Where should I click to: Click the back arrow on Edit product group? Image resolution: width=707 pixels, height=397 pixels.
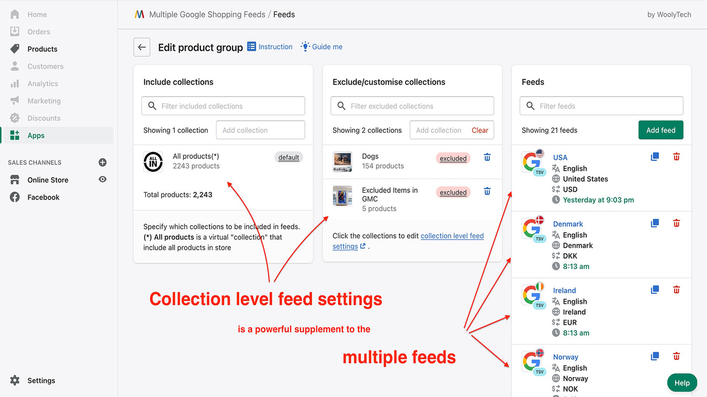[141, 47]
